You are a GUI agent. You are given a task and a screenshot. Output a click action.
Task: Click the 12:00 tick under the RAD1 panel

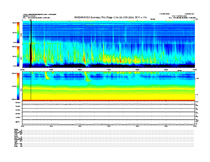click(109, 70)
